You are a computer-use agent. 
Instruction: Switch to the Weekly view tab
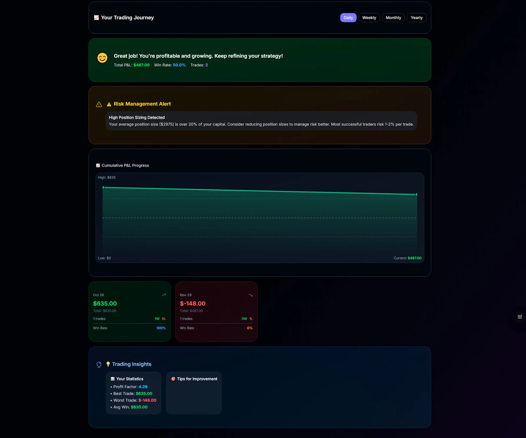click(x=369, y=18)
